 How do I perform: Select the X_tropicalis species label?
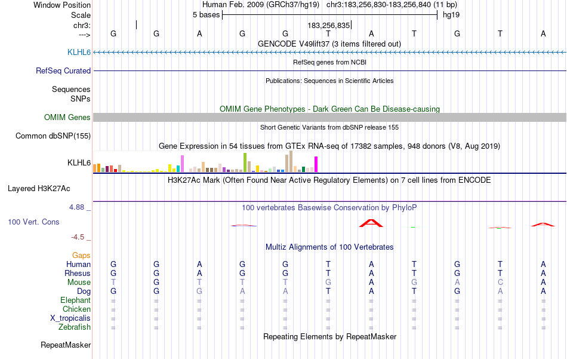[70, 318]
